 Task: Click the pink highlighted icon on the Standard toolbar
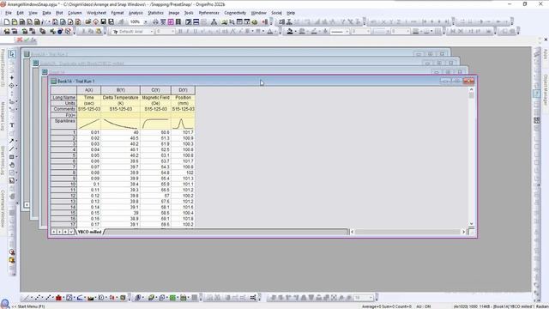click(x=171, y=21)
